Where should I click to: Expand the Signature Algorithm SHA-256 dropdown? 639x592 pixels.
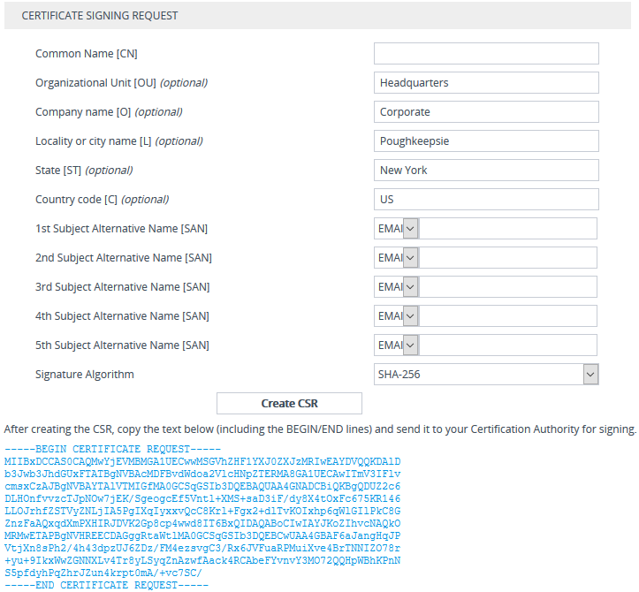coord(486,375)
